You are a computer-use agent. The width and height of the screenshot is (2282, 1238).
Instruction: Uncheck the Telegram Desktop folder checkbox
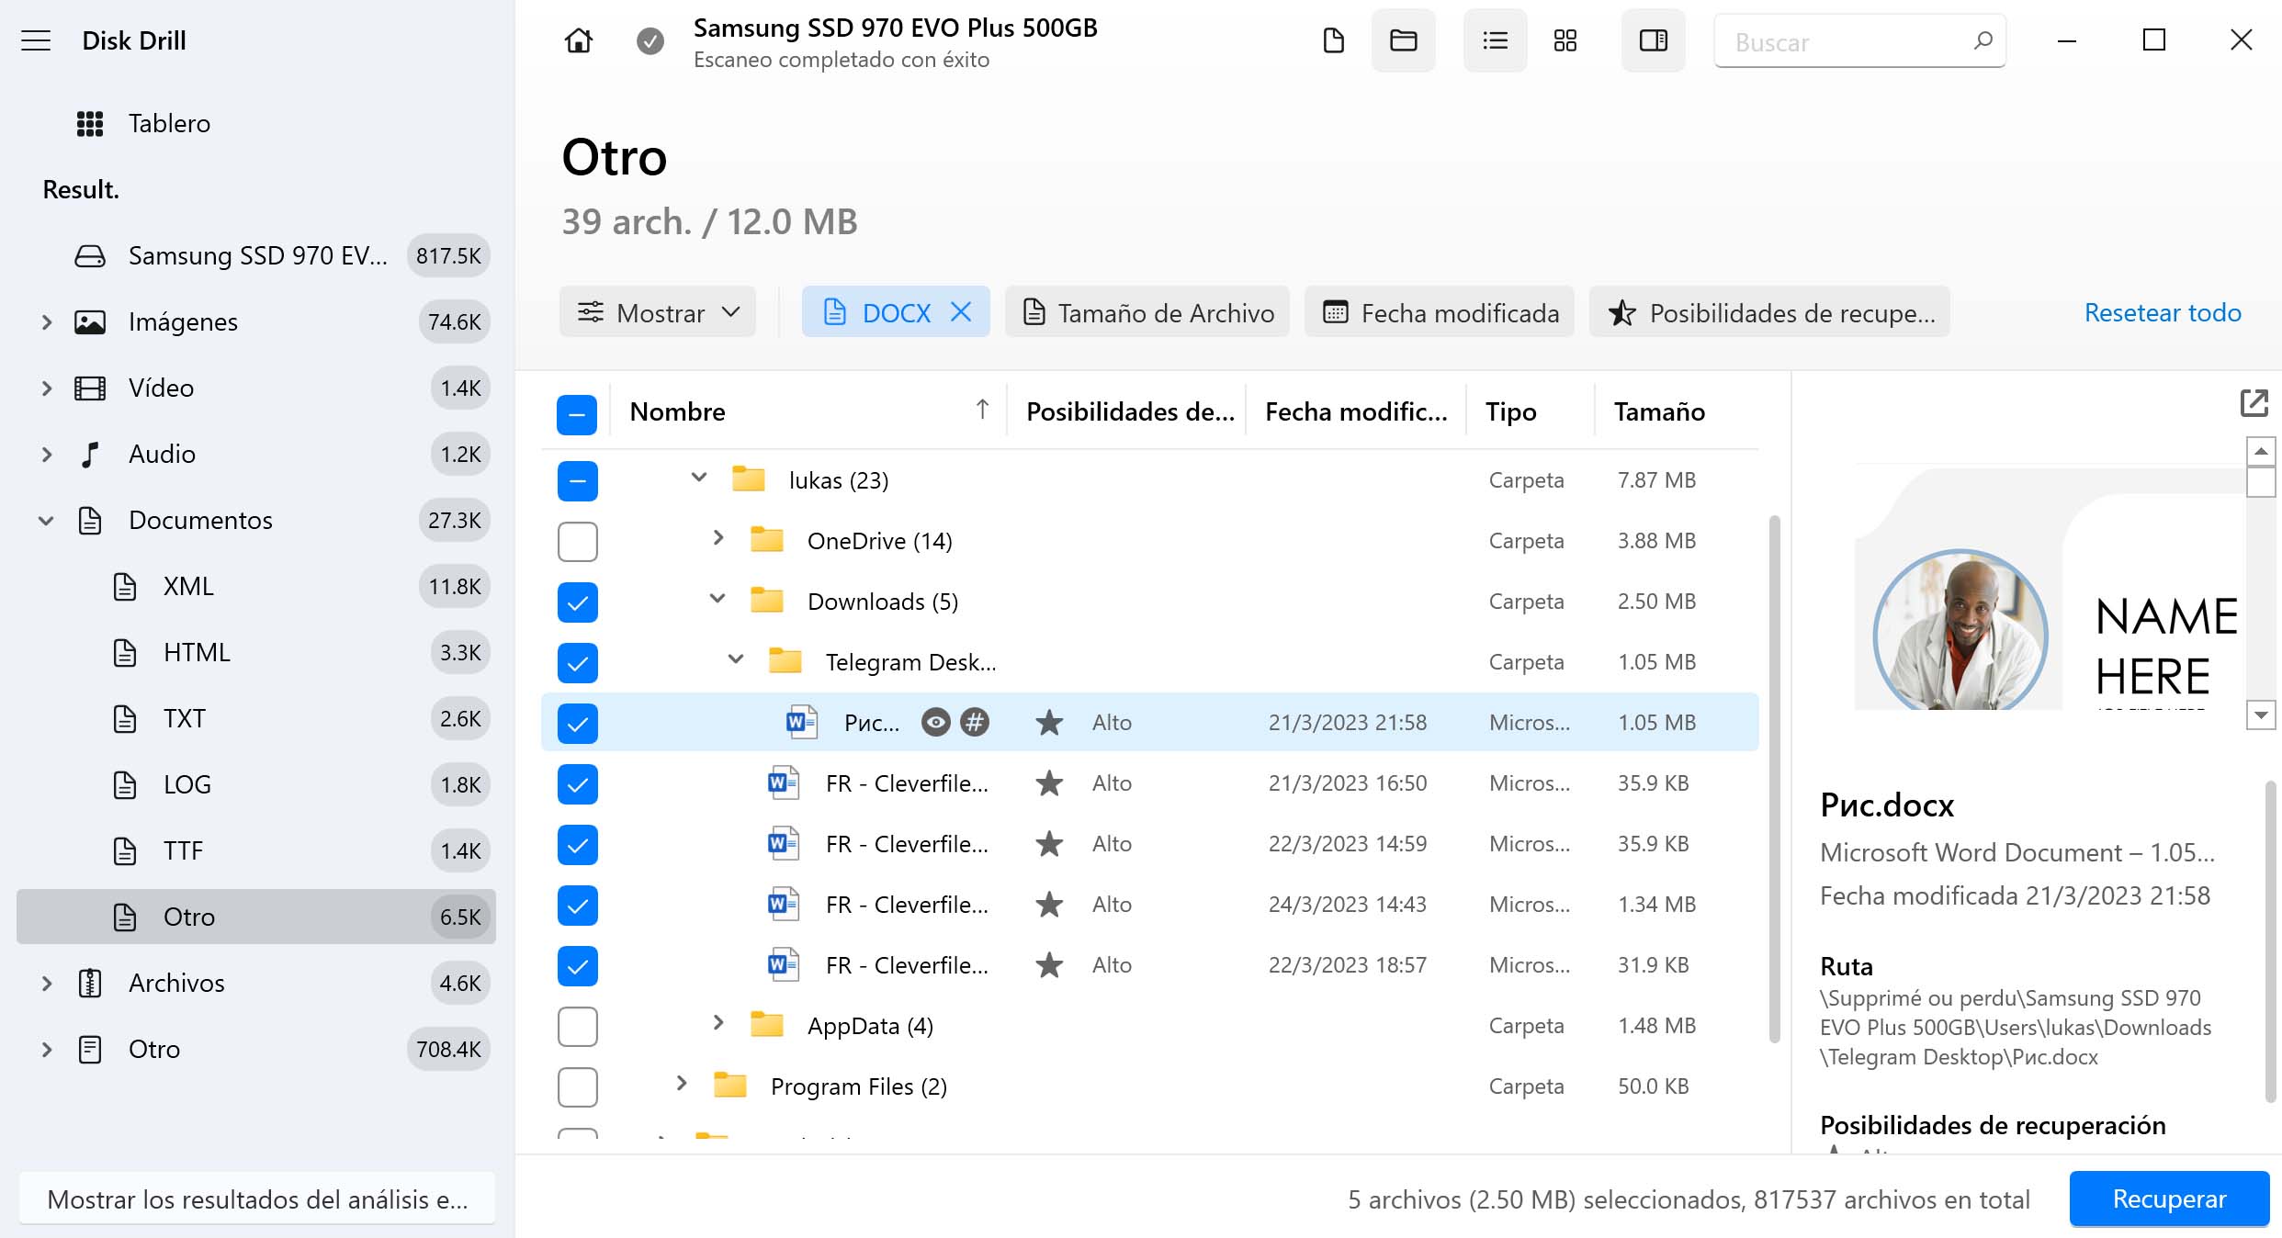tap(577, 662)
